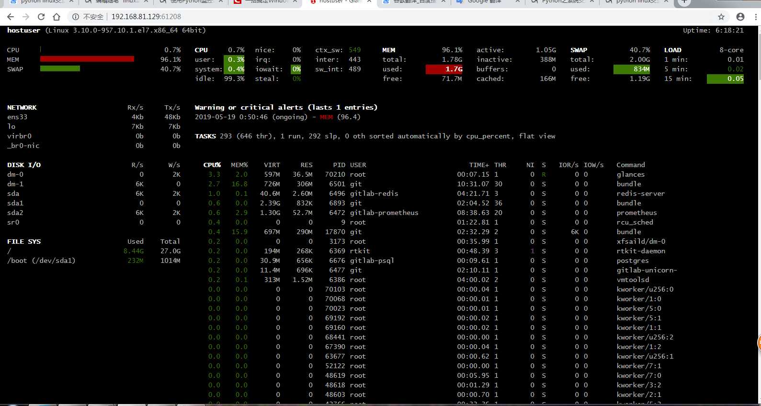
Task: Click the red MEM usage bar
Action: [87, 59]
